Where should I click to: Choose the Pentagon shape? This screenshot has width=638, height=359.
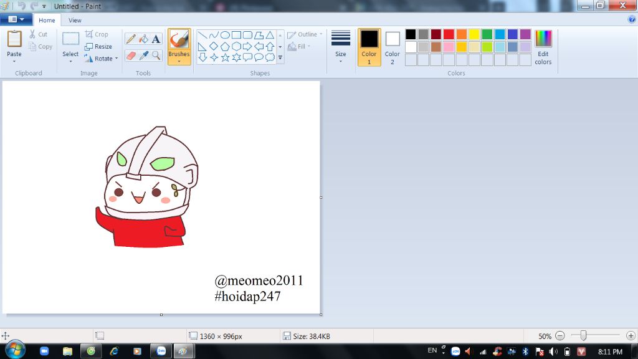pyautogui.click(x=225, y=46)
